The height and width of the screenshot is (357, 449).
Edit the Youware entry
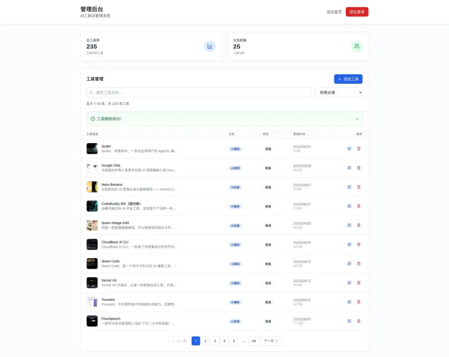click(349, 302)
